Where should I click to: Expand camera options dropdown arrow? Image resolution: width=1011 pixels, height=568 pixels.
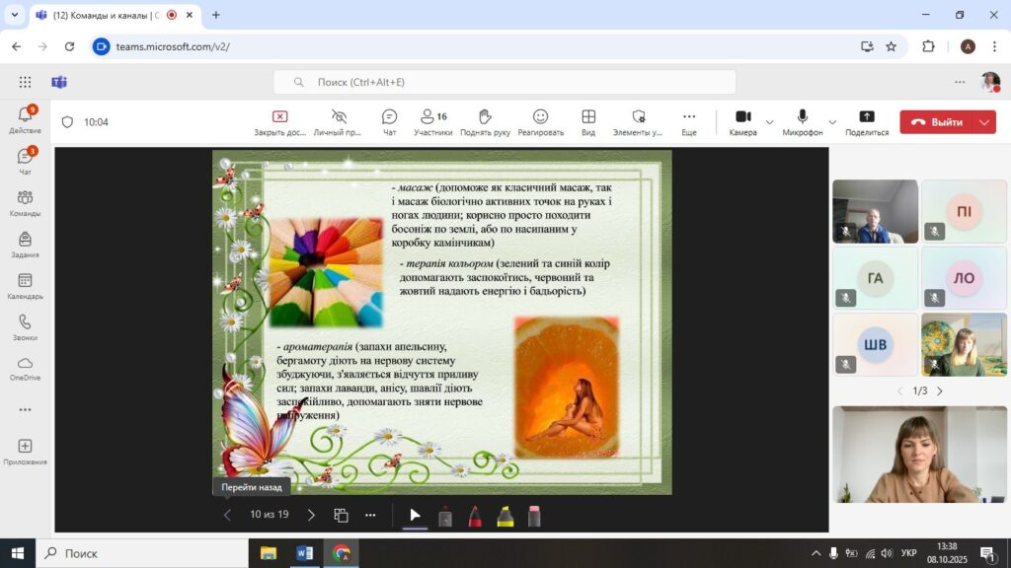coord(769,122)
